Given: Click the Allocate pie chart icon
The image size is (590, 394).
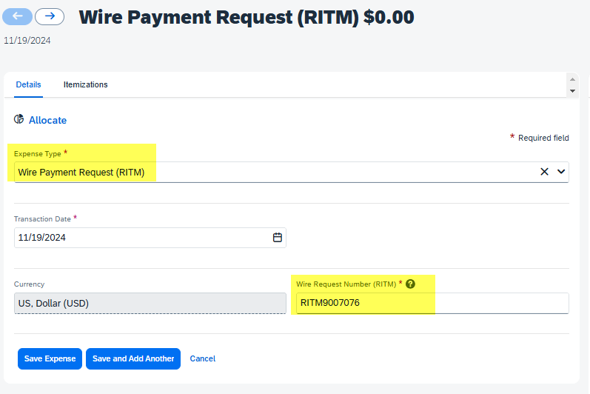Looking at the screenshot, I should [19, 119].
